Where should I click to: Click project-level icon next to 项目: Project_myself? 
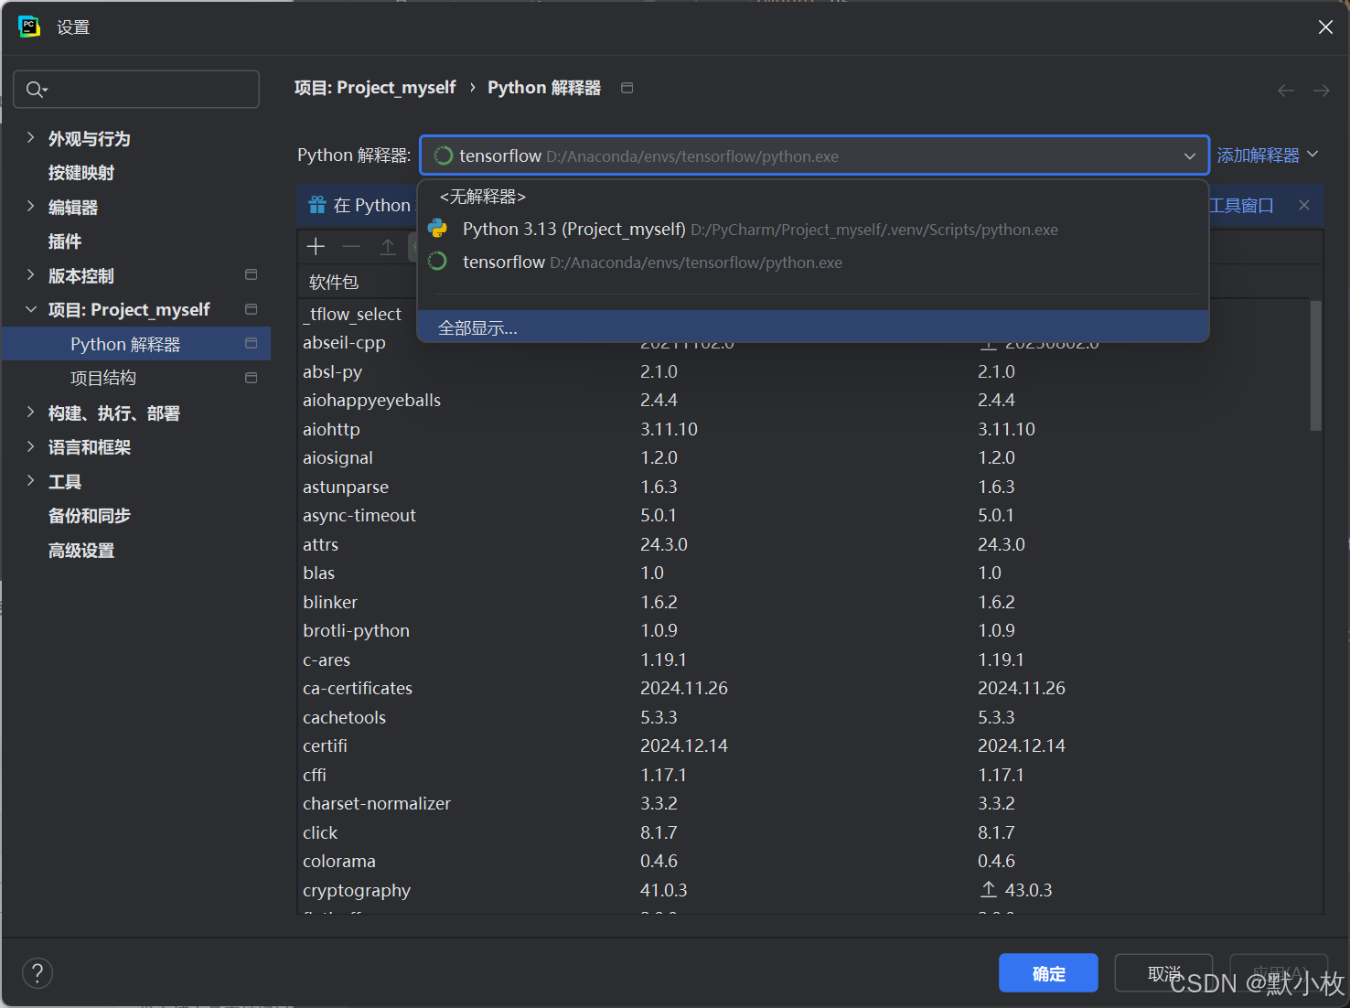point(251,309)
